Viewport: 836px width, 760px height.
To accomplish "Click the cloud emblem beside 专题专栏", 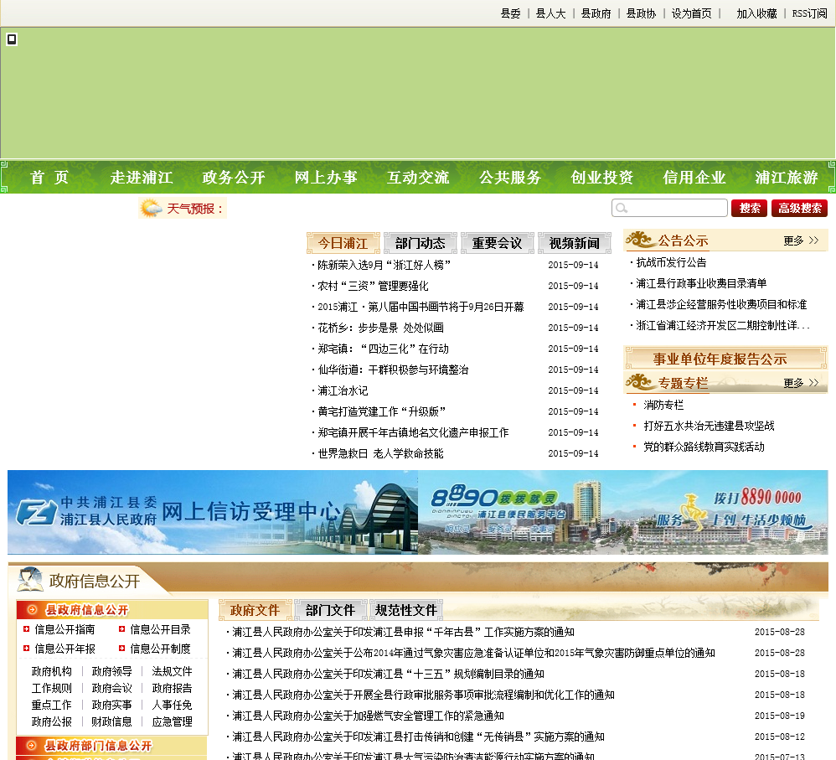I will coord(639,382).
